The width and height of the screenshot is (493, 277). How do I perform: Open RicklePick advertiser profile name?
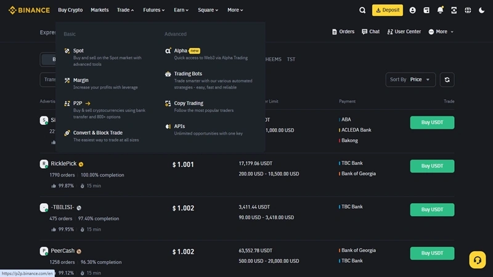click(x=63, y=164)
